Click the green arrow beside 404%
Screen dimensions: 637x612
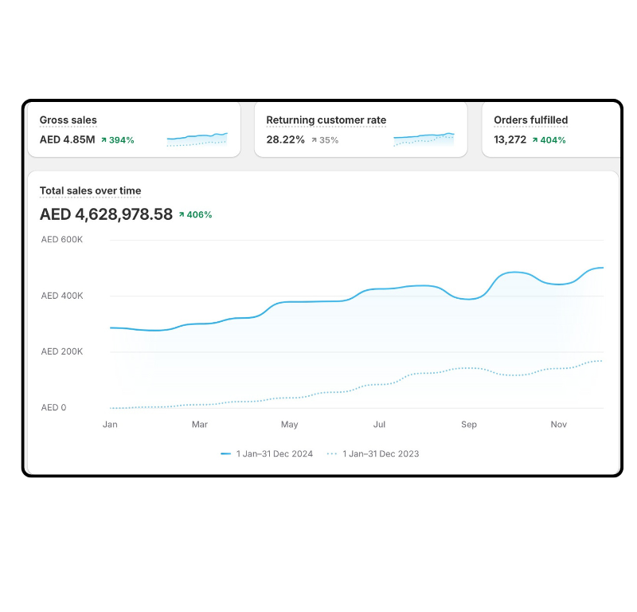coord(535,140)
